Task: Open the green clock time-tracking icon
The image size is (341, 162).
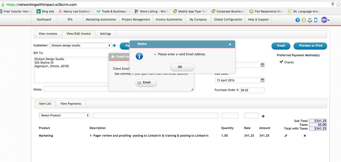Action: [x=304, y=20]
